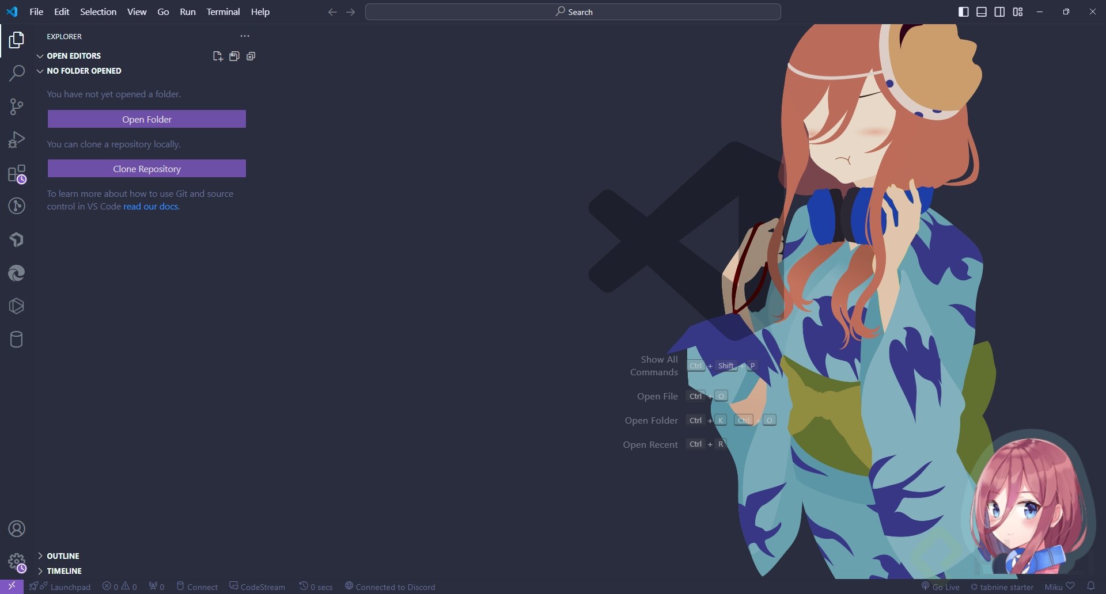The image size is (1106, 594).
Task: Click the forwarded ports indicator showing 0
Action: point(157,587)
